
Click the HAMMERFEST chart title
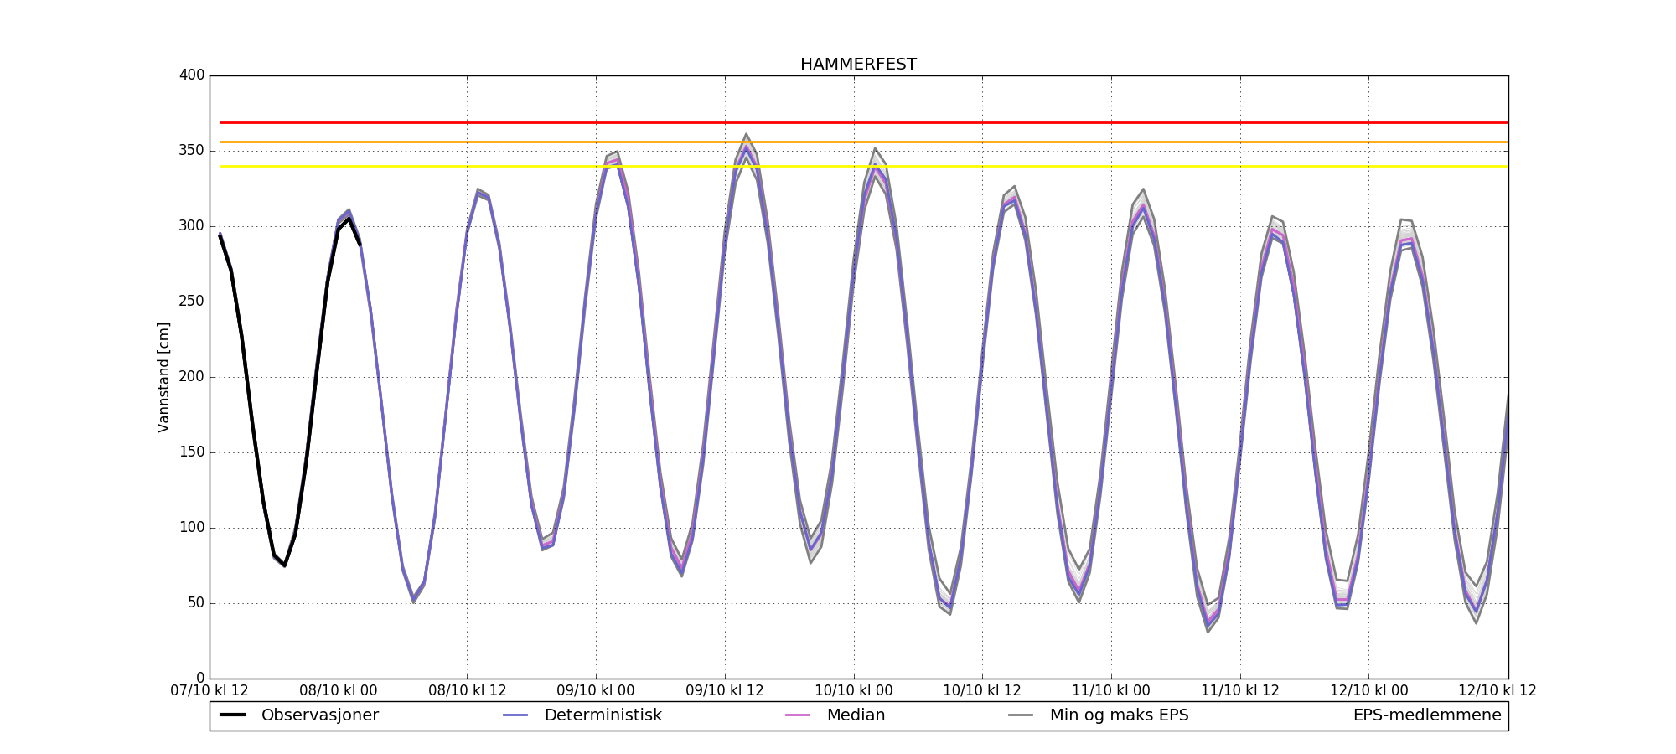click(x=858, y=65)
